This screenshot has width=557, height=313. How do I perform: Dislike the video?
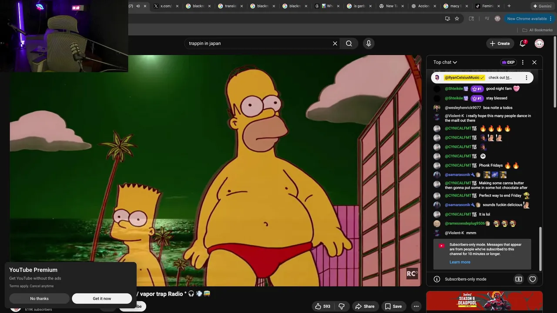342,306
